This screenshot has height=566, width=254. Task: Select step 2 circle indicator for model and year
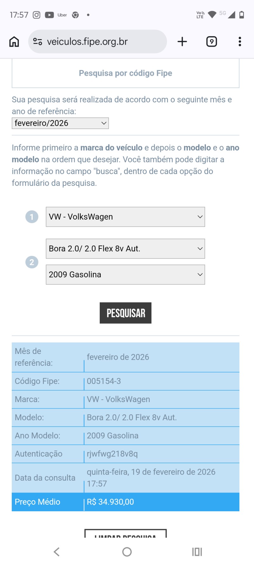[x=31, y=262]
